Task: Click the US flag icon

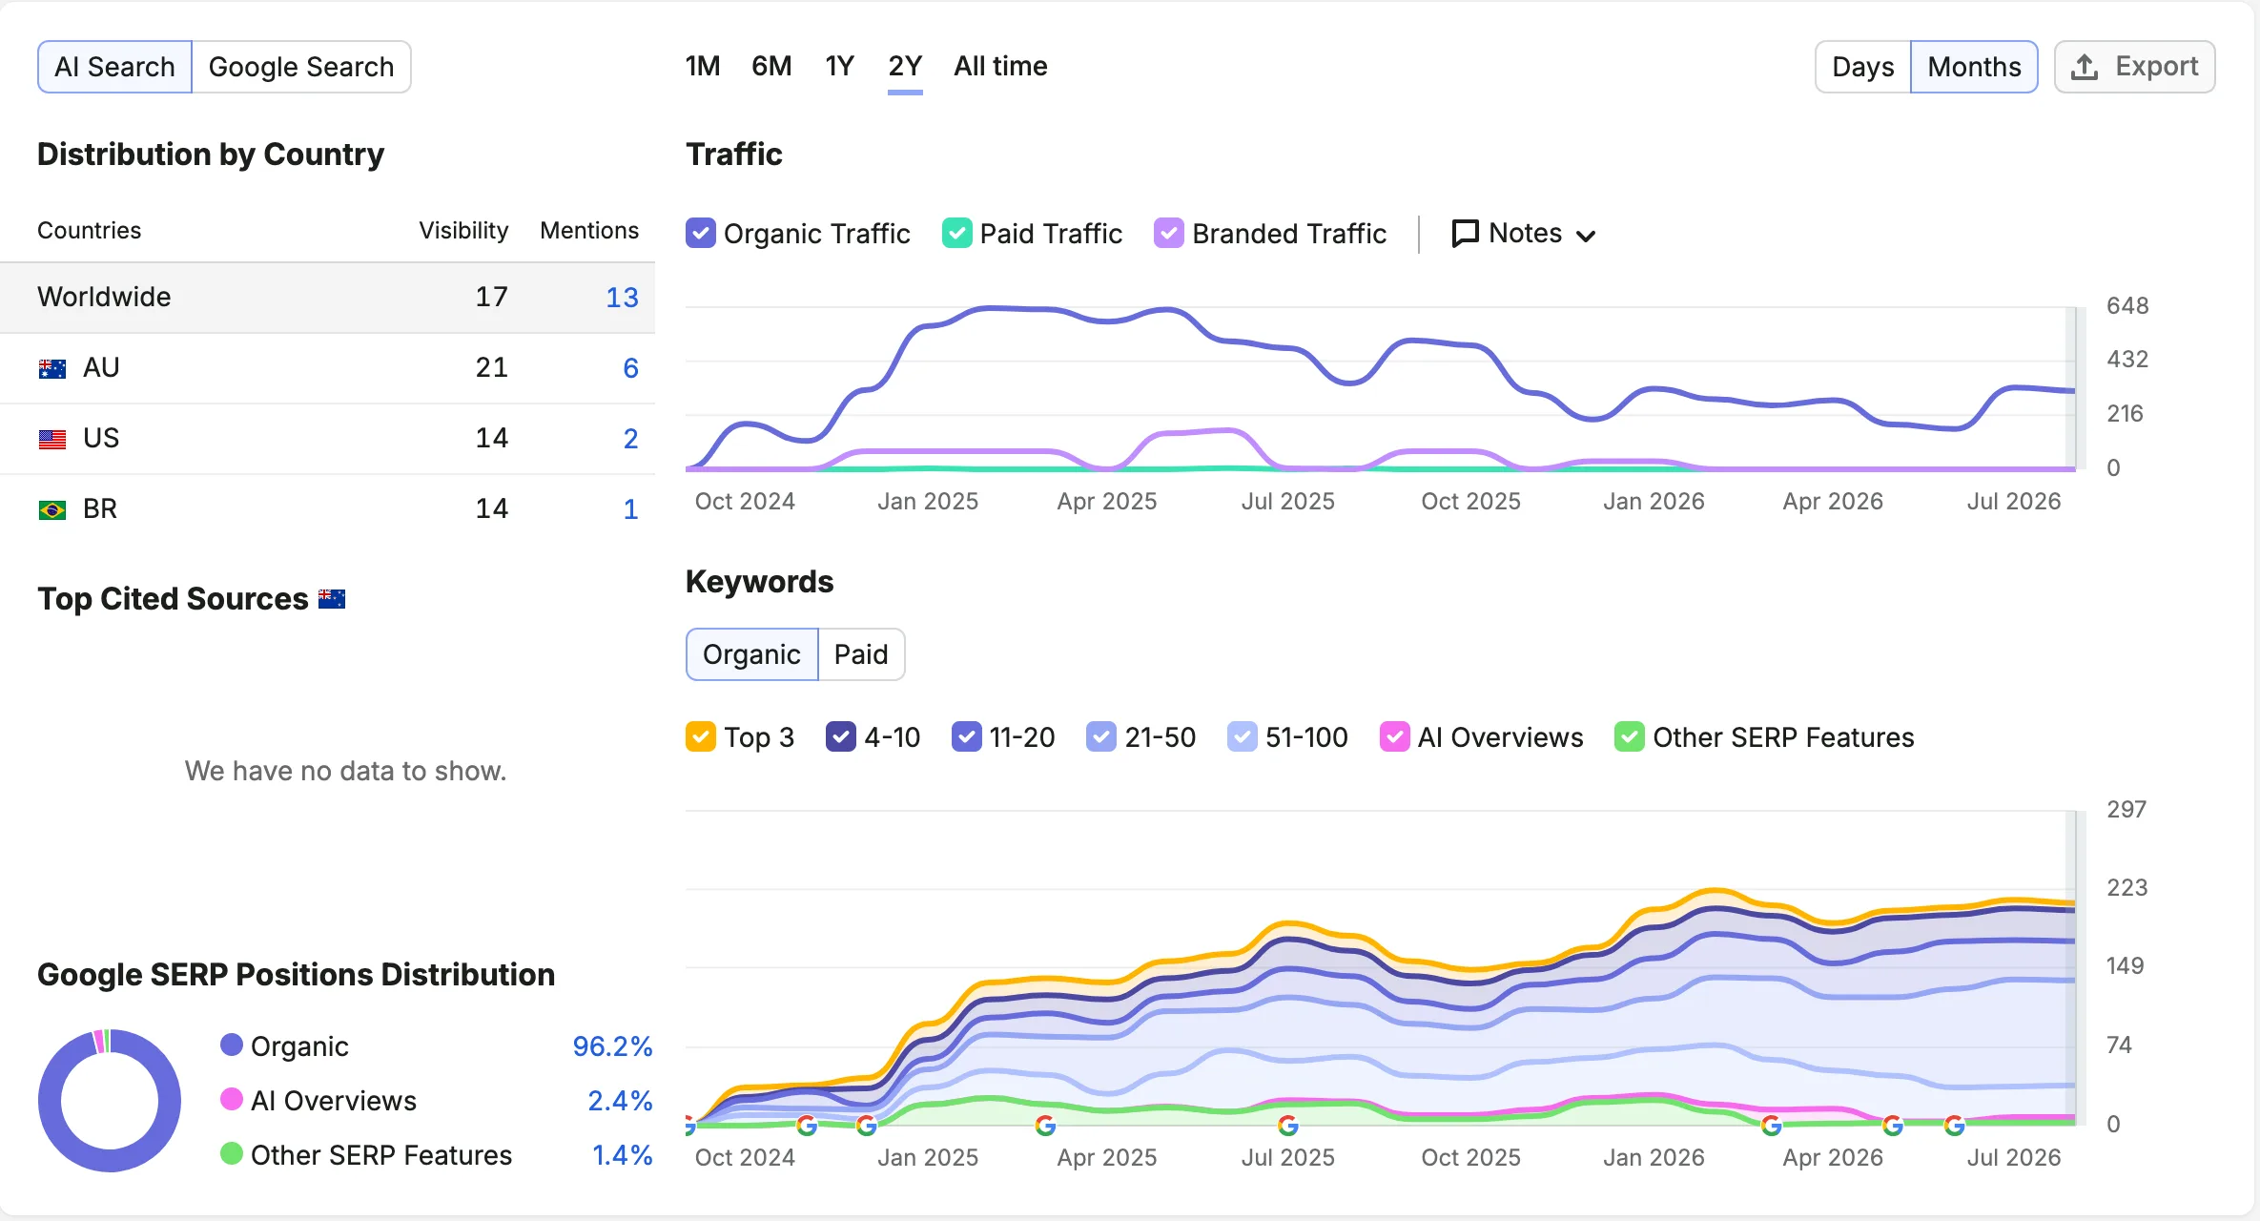Action: (52, 439)
